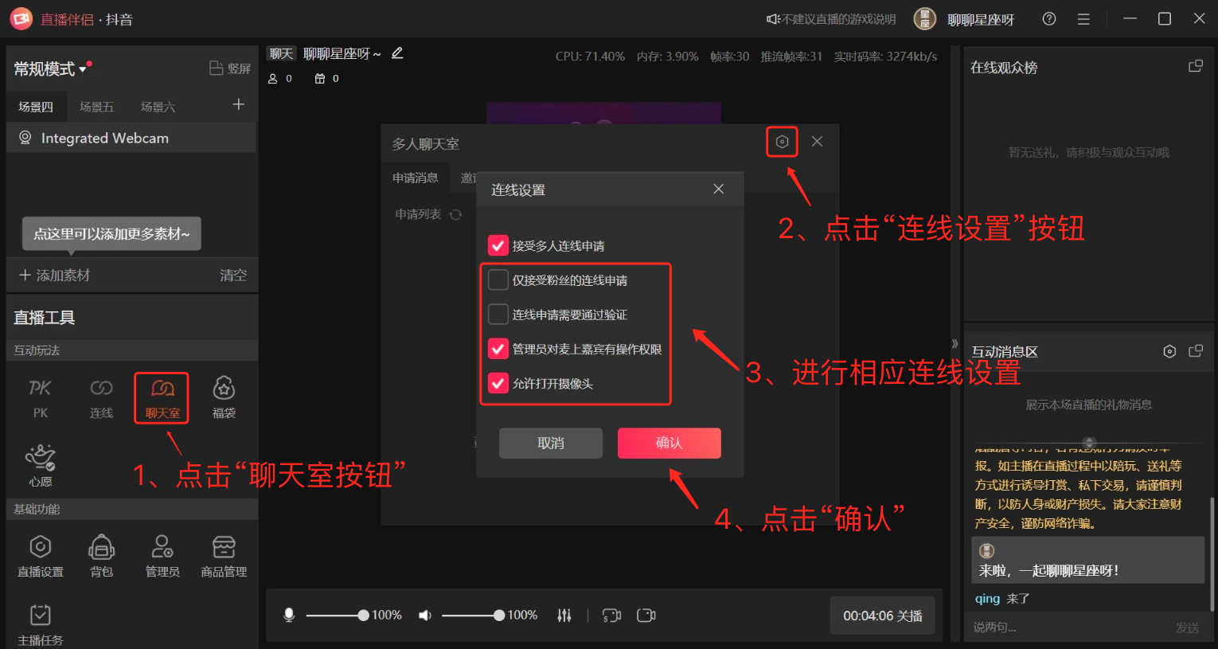Click the 连线设置 gear icon in chat room dialog
Screen dimensions: 1218x649
pyautogui.click(x=782, y=142)
